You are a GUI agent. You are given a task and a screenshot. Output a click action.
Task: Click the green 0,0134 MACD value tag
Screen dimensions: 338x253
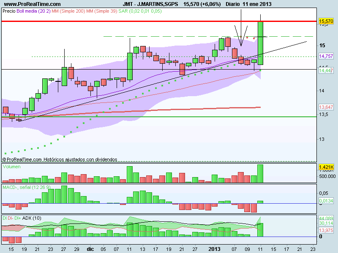(326, 201)
